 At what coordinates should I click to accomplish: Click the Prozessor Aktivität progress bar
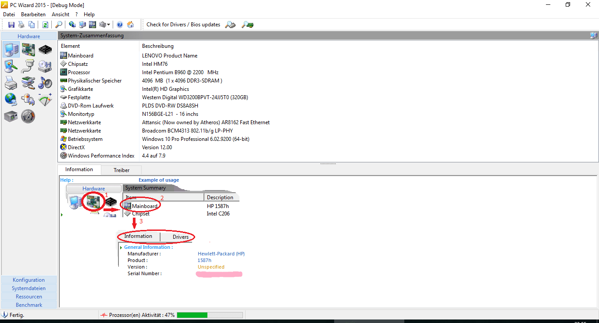pos(210,315)
